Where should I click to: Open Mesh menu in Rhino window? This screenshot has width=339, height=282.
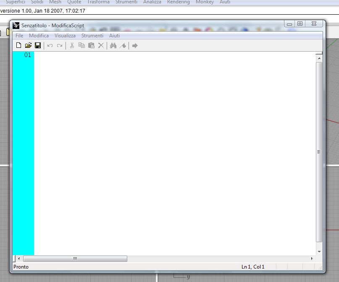(55, 2)
